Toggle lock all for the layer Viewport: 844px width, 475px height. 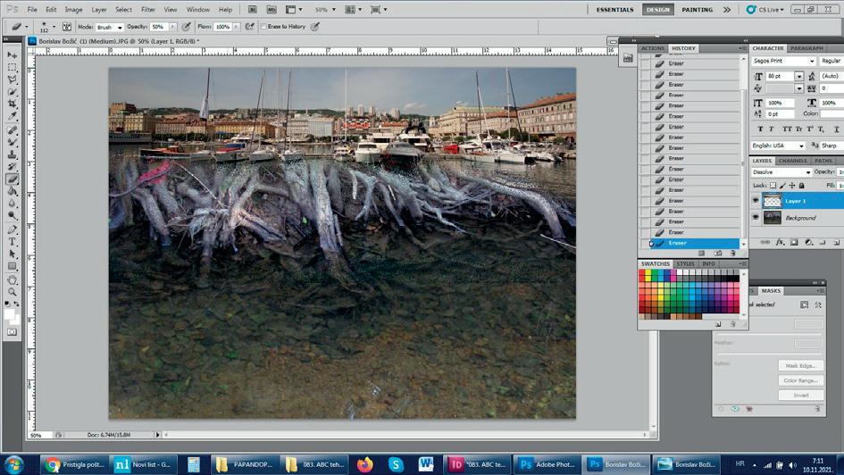[801, 186]
